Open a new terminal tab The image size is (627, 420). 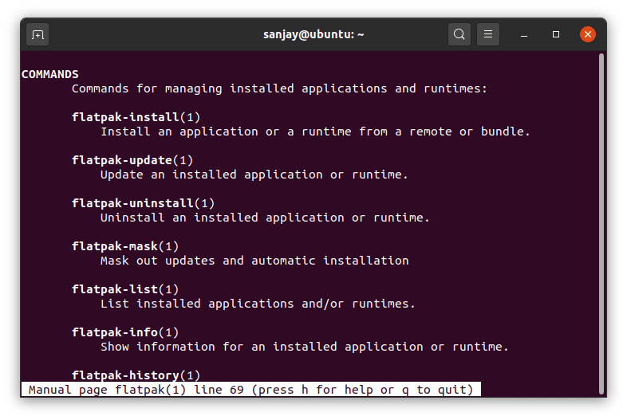[37, 35]
